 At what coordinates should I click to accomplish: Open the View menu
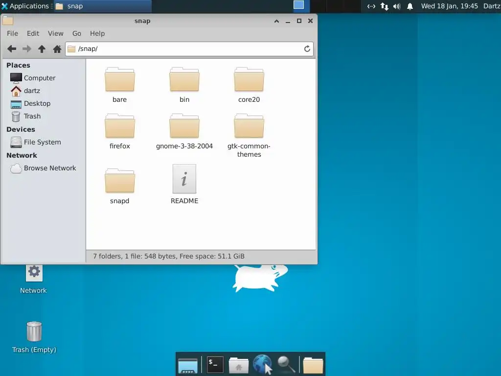pos(56,34)
